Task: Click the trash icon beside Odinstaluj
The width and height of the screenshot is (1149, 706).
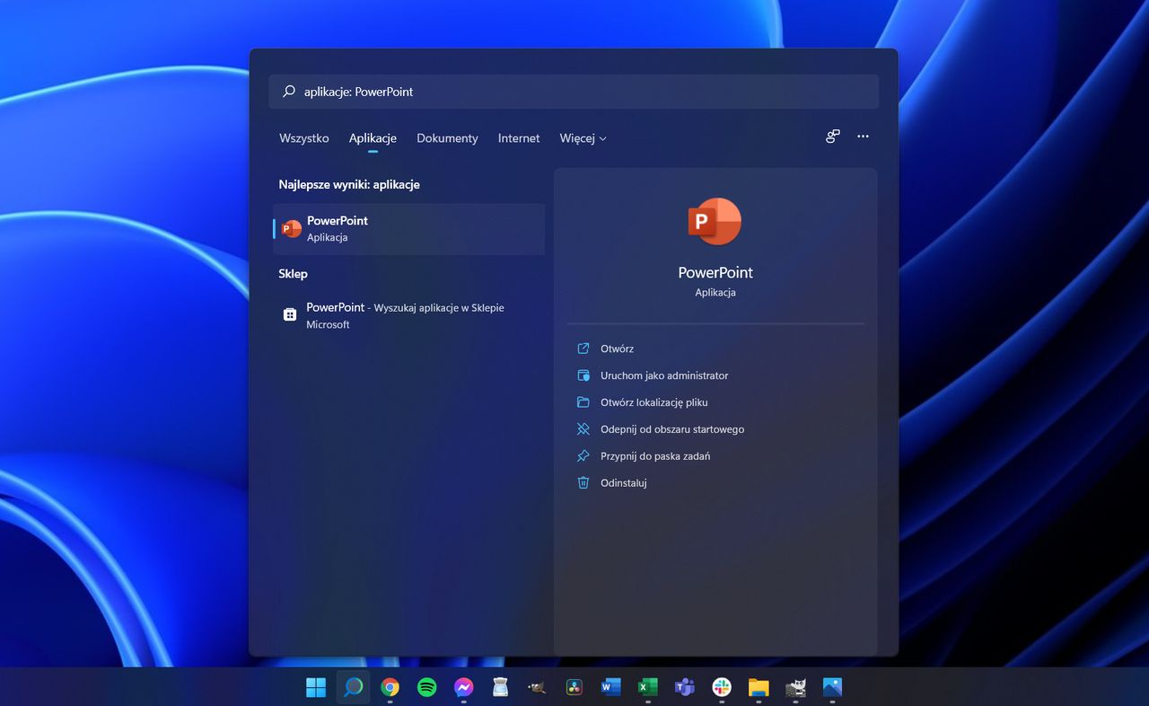Action: point(583,483)
